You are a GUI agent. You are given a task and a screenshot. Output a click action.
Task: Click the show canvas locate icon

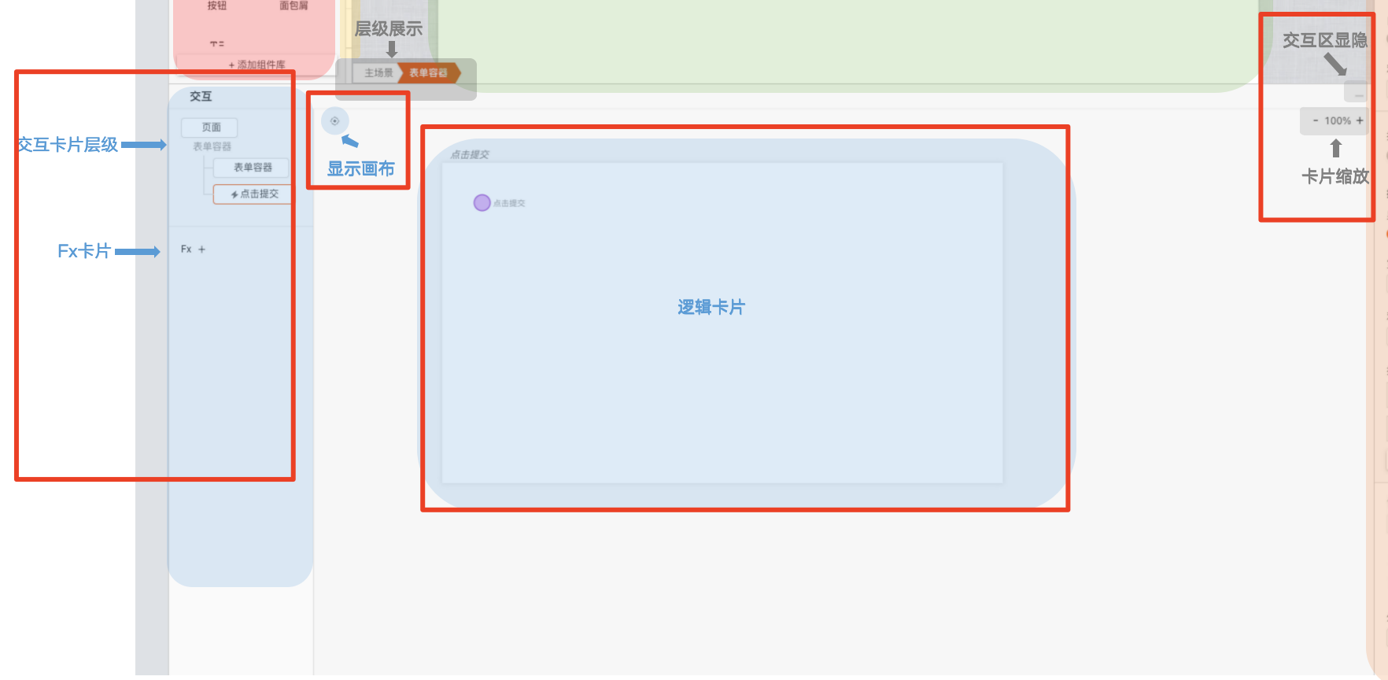334,121
